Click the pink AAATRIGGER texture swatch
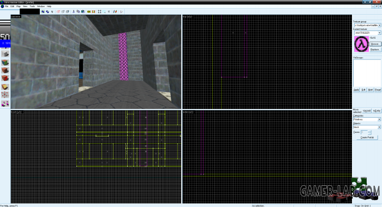The image size is (382, 207). point(361,44)
